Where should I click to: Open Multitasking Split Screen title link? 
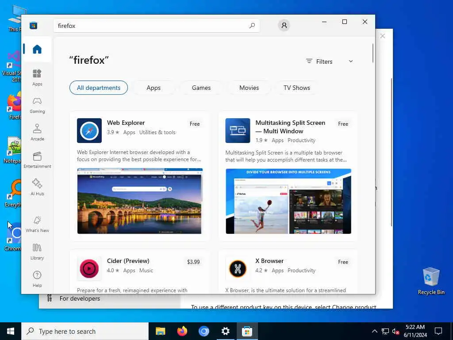(x=290, y=127)
